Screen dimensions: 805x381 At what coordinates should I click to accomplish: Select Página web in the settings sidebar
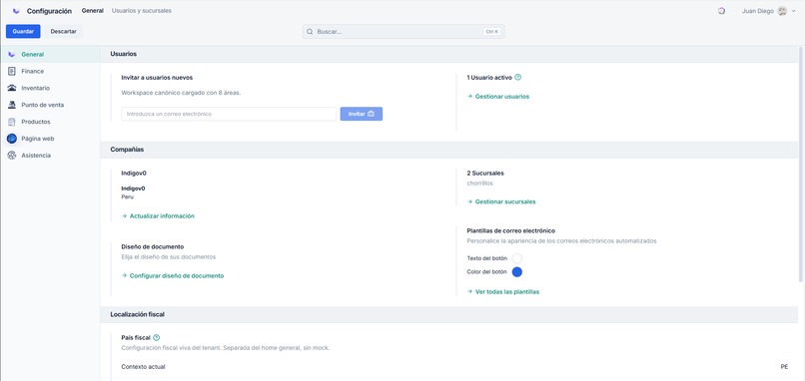pos(38,139)
